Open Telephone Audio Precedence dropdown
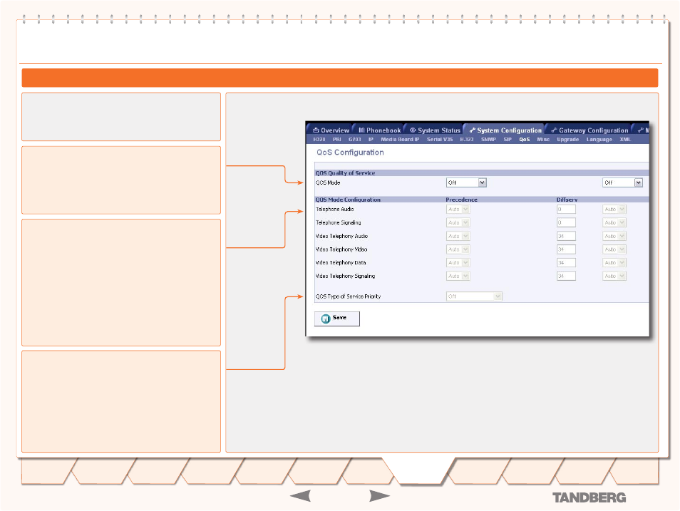680x511 pixels. (x=458, y=209)
